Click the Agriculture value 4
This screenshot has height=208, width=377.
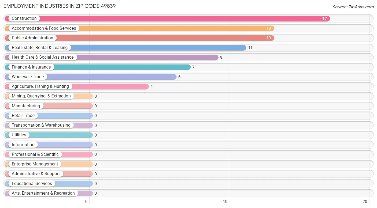[151, 87]
